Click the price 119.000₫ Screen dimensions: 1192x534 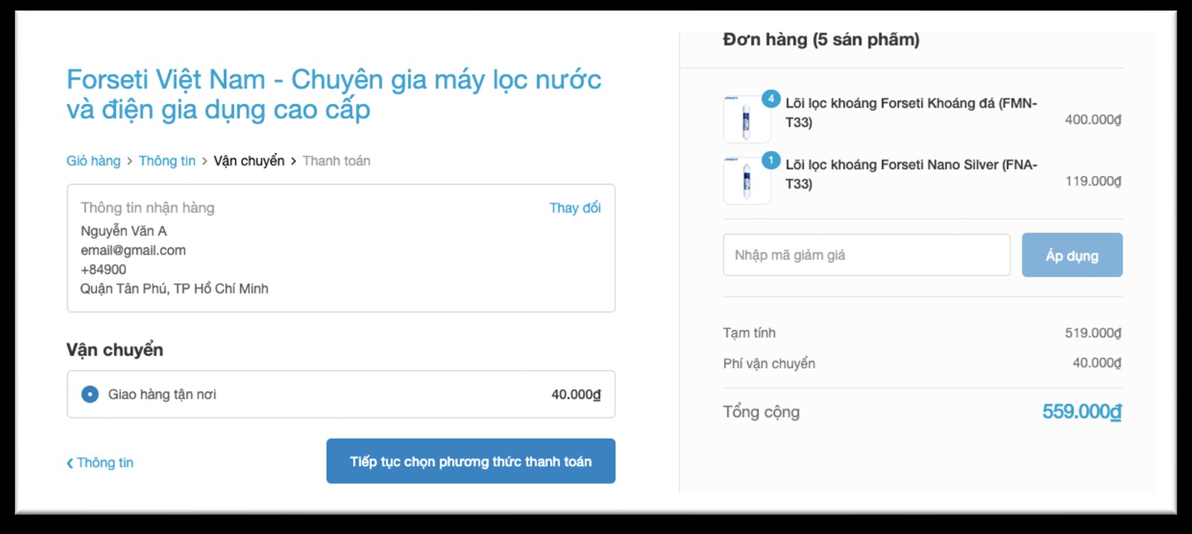1093,181
